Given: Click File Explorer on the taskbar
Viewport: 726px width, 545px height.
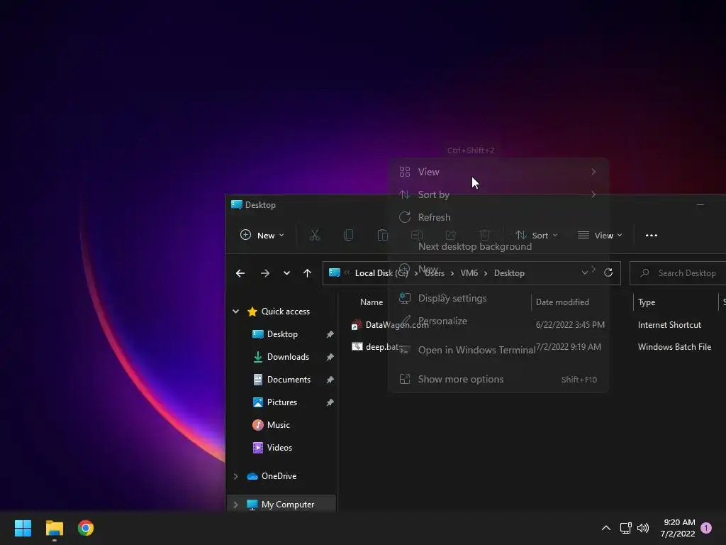Looking at the screenshot, I should pyautogui.click(x=54, y=528).
